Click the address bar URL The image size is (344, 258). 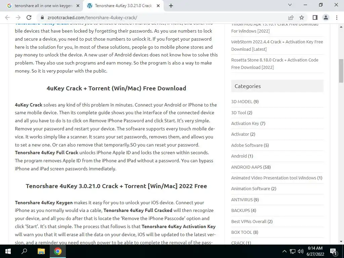click(x=92, y=17)
